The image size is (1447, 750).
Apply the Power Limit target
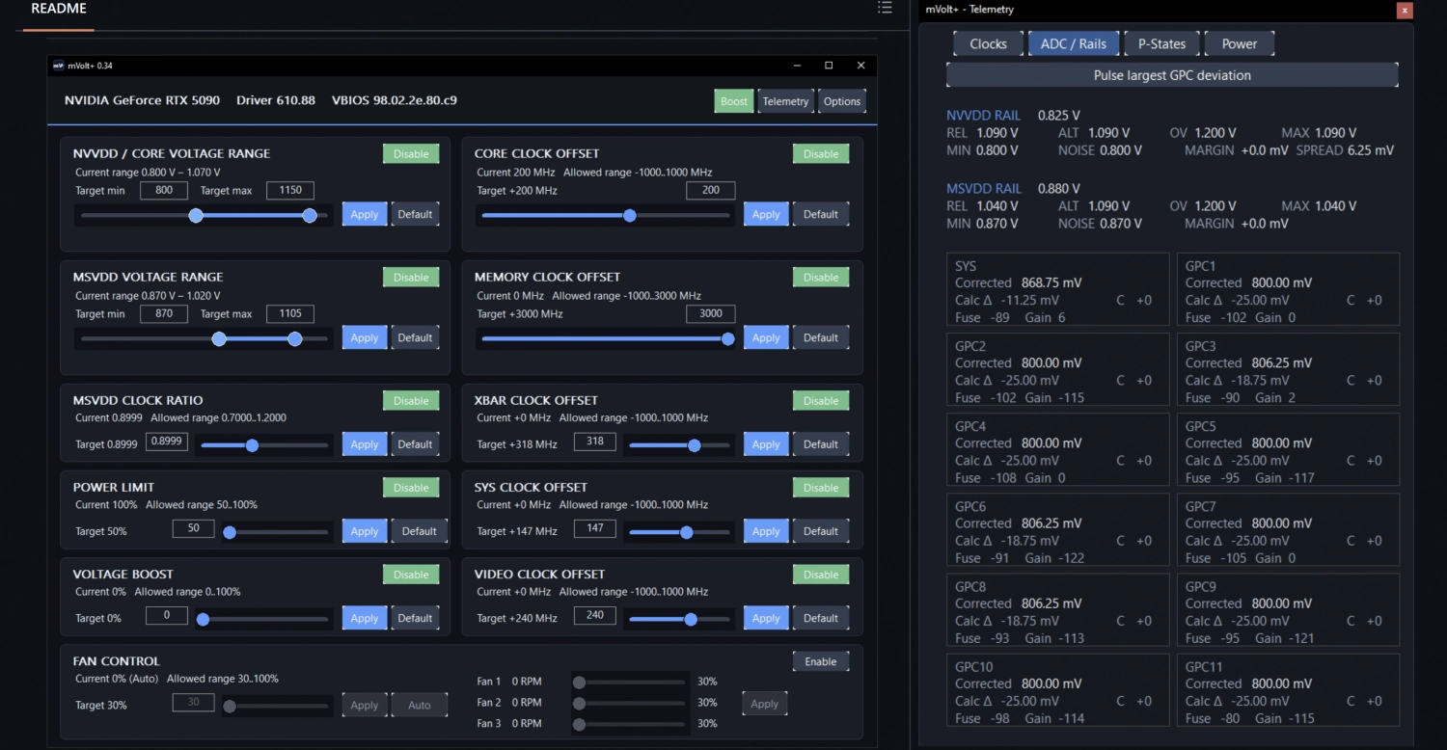pyautogui.click(x=365, y=531)
